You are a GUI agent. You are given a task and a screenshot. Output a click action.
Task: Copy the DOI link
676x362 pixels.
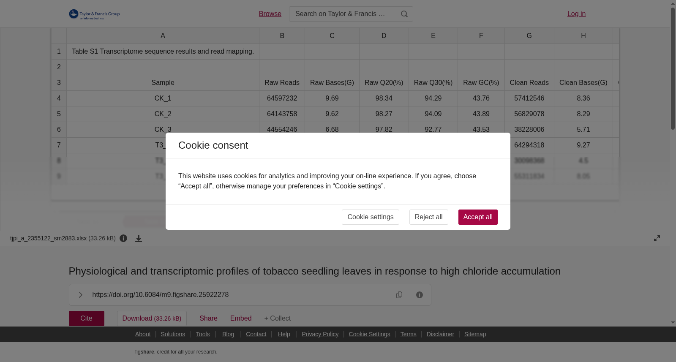[x=399, y=295]
